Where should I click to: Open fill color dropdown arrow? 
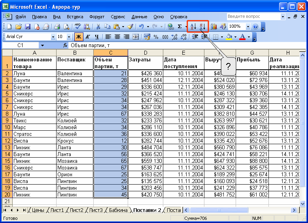click(x=235, y=37)
